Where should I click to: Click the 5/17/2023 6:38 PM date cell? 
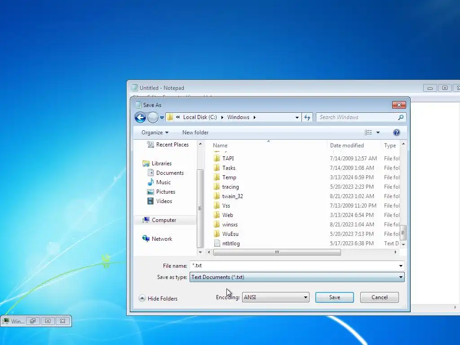352,243
